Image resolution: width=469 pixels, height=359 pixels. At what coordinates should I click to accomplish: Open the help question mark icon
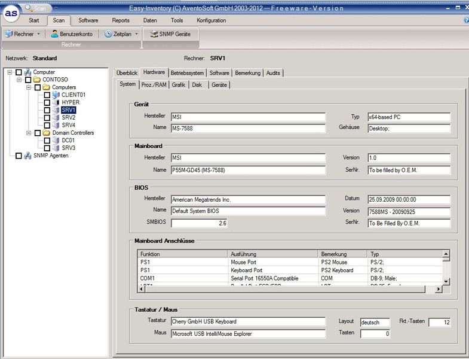click(466, 20)
